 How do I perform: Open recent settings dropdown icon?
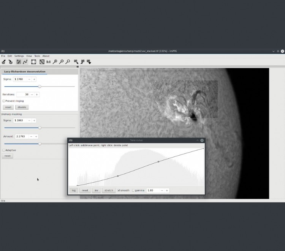[89, 62]
